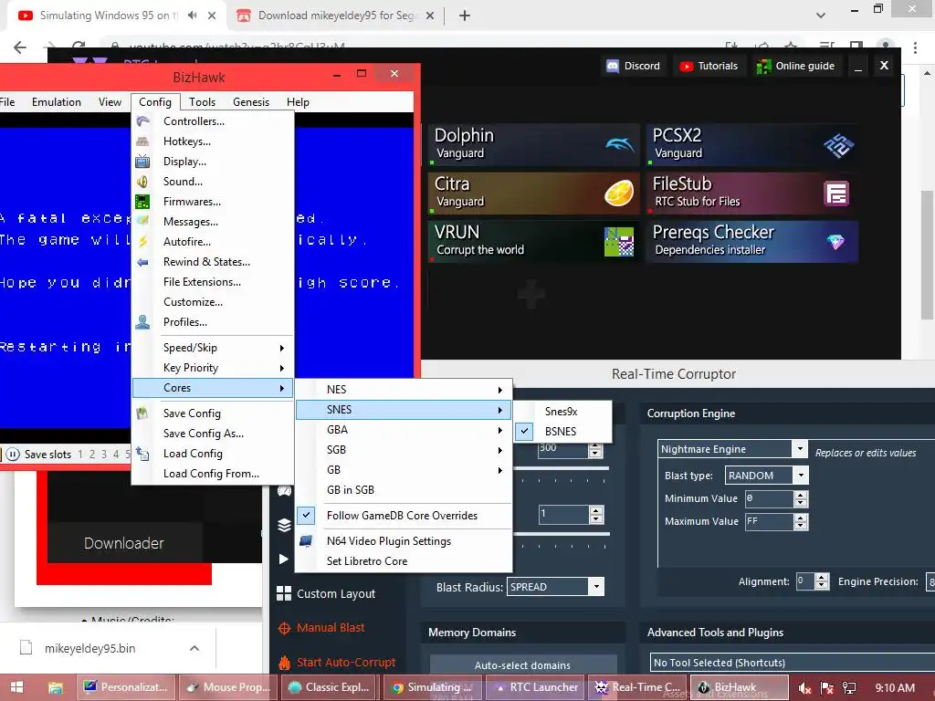Expand the mikeyeldey95.bin download chevron
The width and height of the screenshot is (935, 701).
tap(194, 648)
